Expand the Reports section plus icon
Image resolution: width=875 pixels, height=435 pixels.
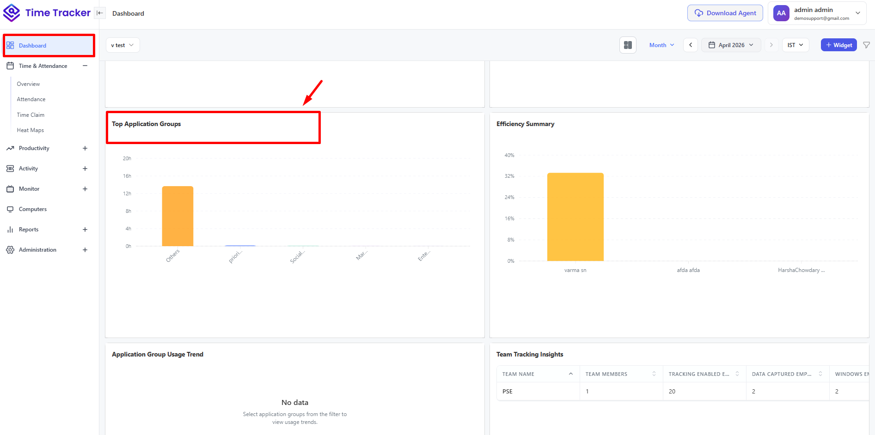85,230
